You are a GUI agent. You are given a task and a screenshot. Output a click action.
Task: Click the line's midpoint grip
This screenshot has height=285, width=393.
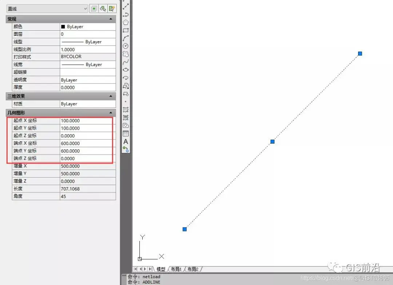(273, 142)
